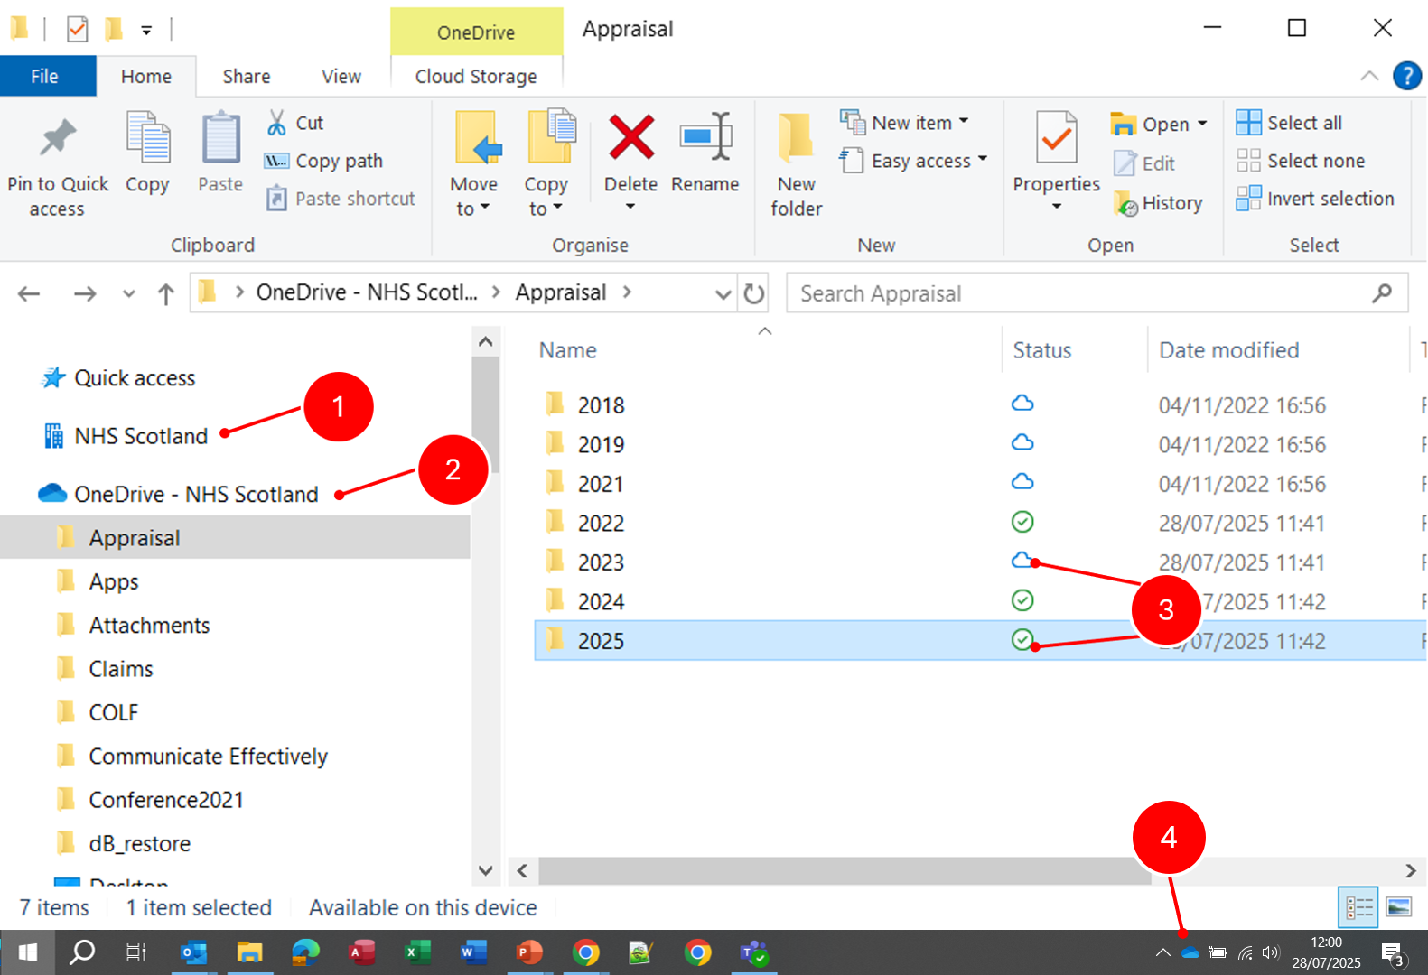Expand the address bar history dropdown
This screenshot has height=975, width=1428.
pyautogui.click(x=723, y=293)
